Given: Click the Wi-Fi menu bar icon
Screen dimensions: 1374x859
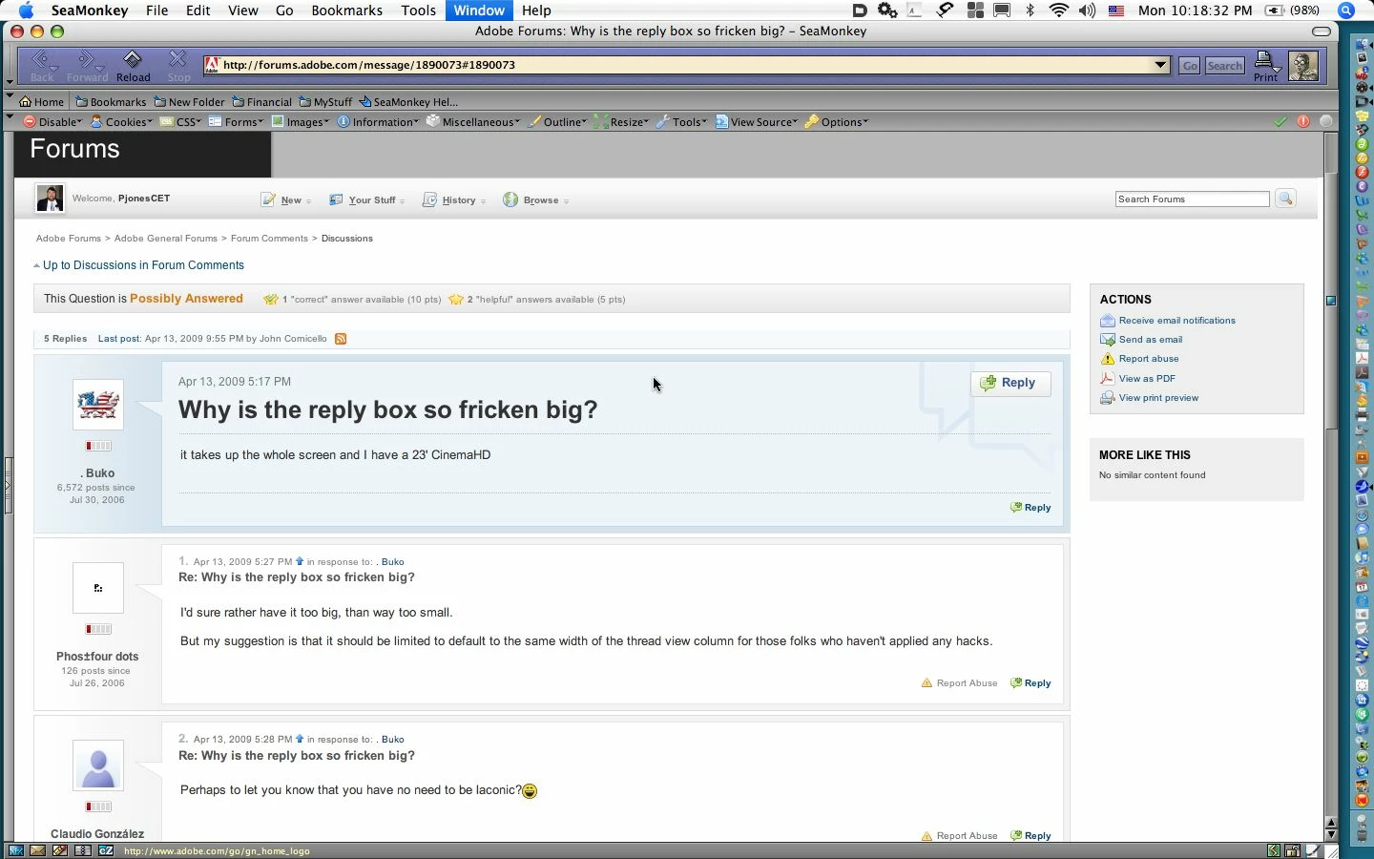Looking at the screenshot, I should [x=1059, y=10].
